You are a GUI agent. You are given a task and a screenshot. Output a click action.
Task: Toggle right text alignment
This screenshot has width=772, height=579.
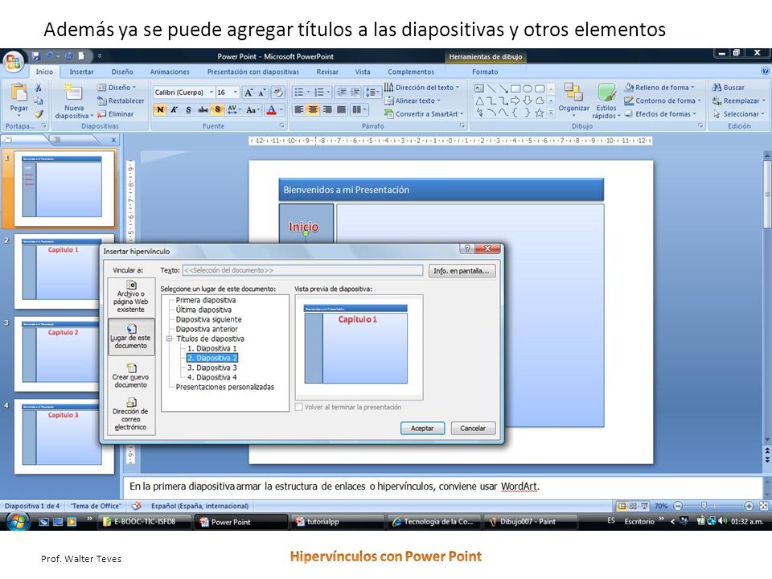(327, 110)
